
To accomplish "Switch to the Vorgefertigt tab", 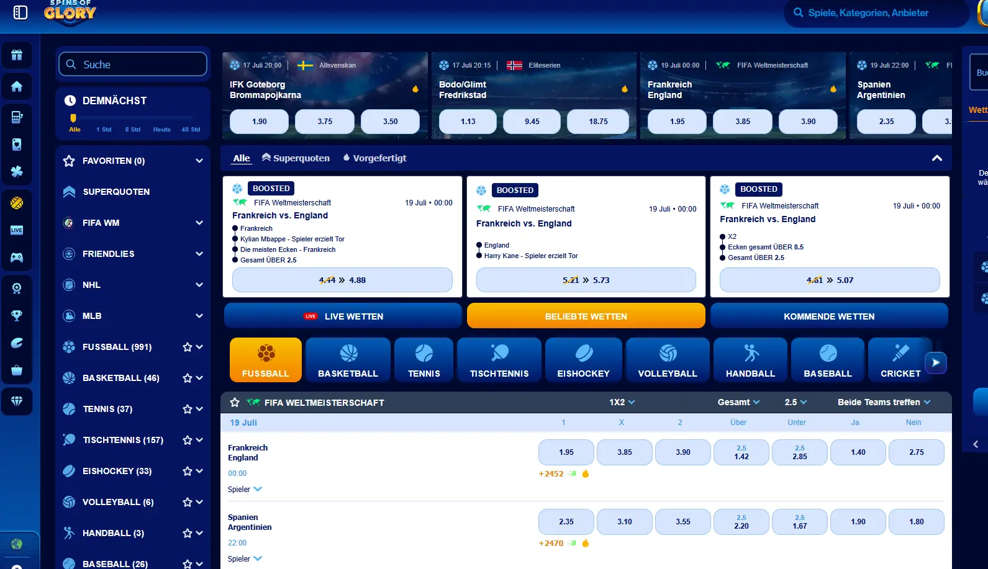I will tap(374, 158).
